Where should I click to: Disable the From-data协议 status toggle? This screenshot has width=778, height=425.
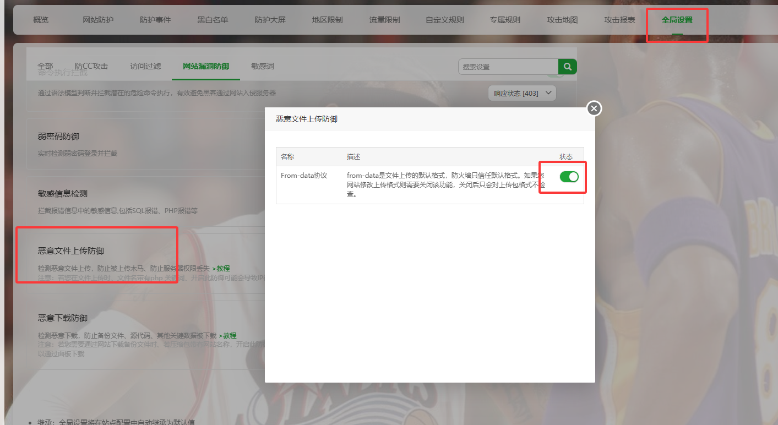coord(569,177)
